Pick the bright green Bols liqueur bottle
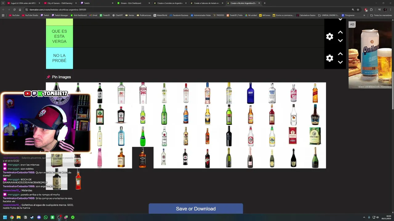Image resolution: width=394 pixels, height=221 pixels. click(x=143, y=136)
